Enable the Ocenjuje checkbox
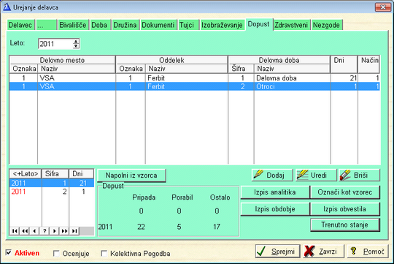Viewport: 394px width, 264px height. (56, 253)
